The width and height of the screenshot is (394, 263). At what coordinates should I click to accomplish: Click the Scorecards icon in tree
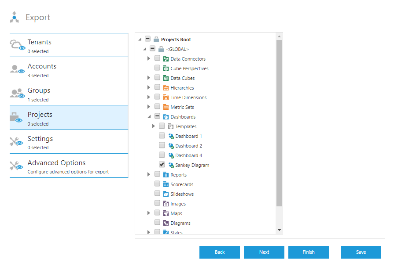(x=166, y=184)
